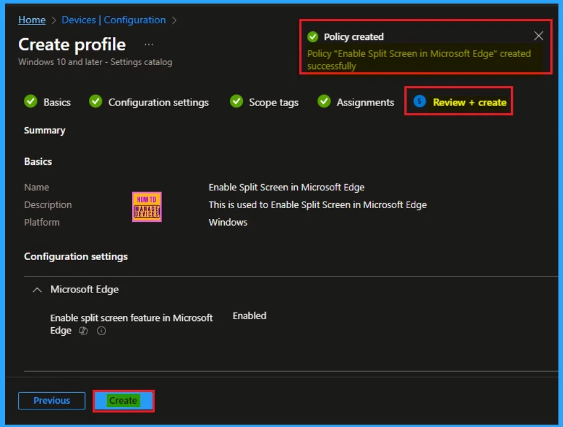Click the Scope tags checkmark icon
Image resolution: width=563 pixels, height=427 pixels.
tap(236, 101)
